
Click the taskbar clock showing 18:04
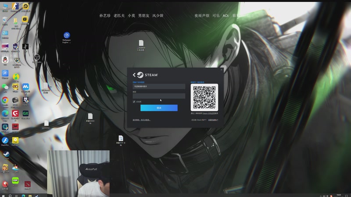pyautogui.click(x=339, y=195)
